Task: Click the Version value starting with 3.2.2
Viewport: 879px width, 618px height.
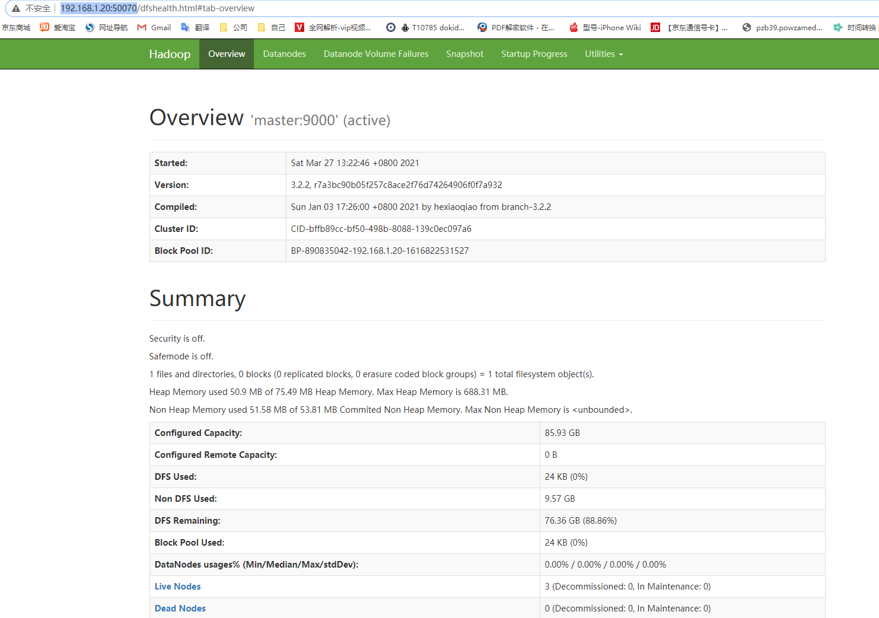Action: 396,185
